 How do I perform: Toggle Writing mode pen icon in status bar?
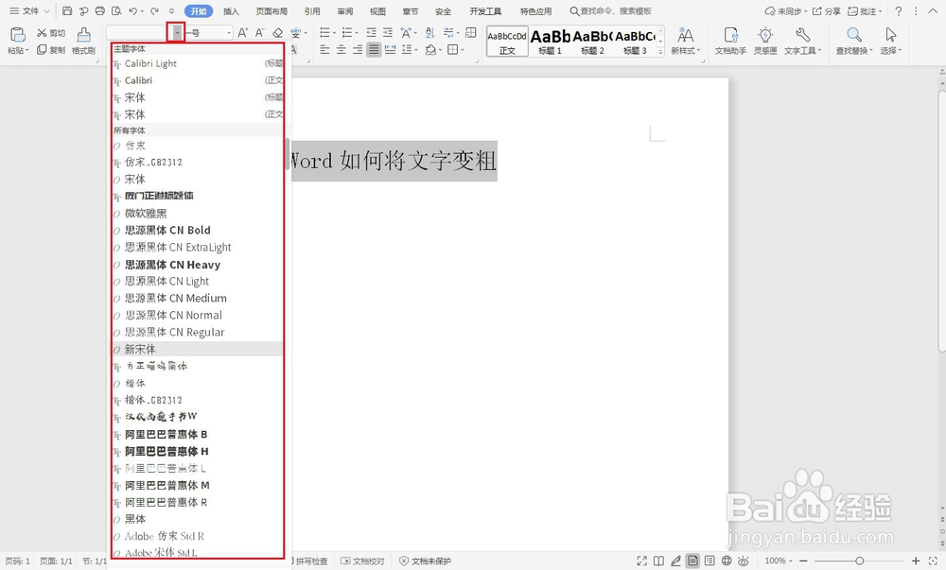click(x=675, y=561)
